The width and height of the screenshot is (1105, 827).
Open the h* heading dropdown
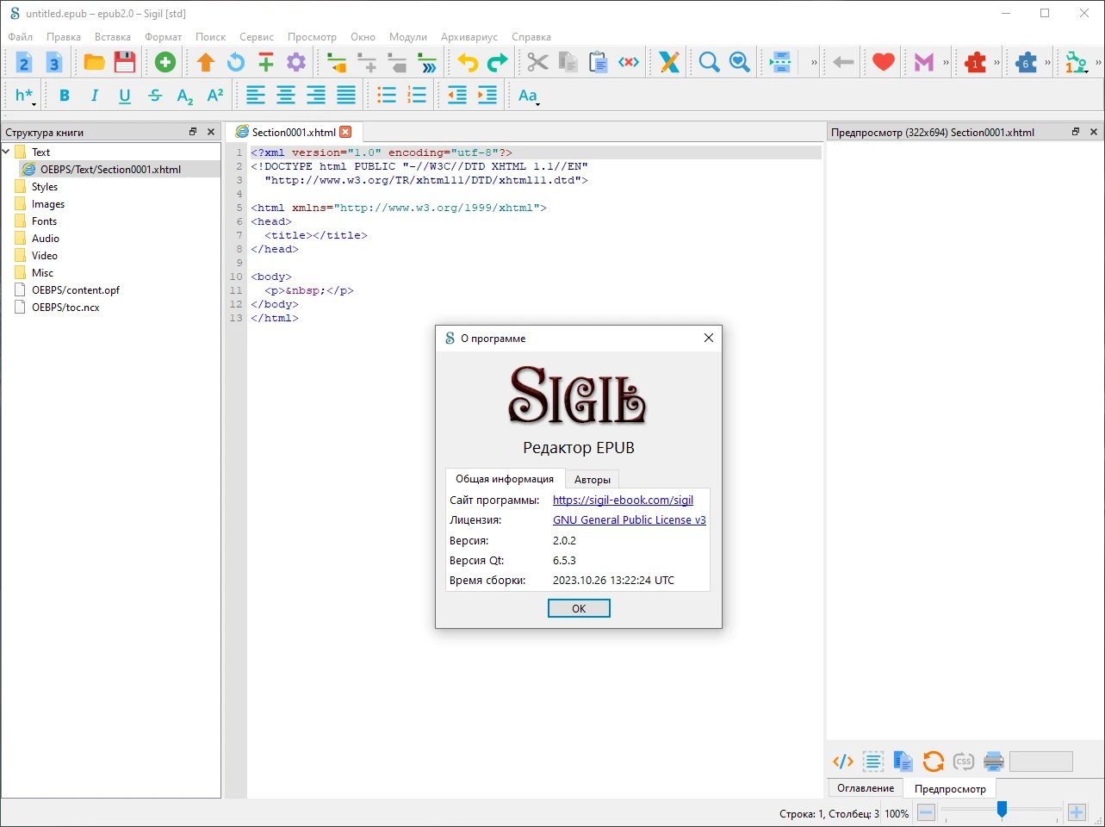click(25, 96)
